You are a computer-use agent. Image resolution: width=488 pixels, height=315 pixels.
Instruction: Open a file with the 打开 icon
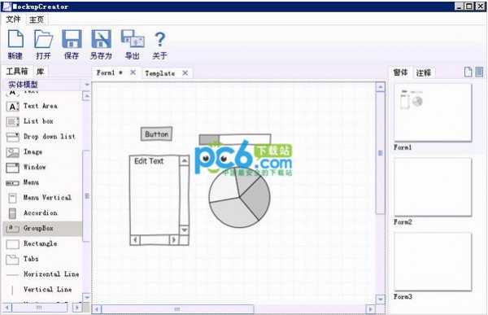[43, 39]
